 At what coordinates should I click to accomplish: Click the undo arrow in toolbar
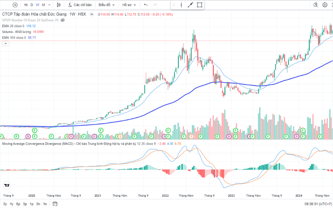pos(146,5)
